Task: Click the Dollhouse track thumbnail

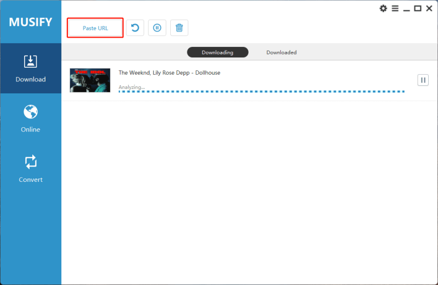Action: coord(90,80)
